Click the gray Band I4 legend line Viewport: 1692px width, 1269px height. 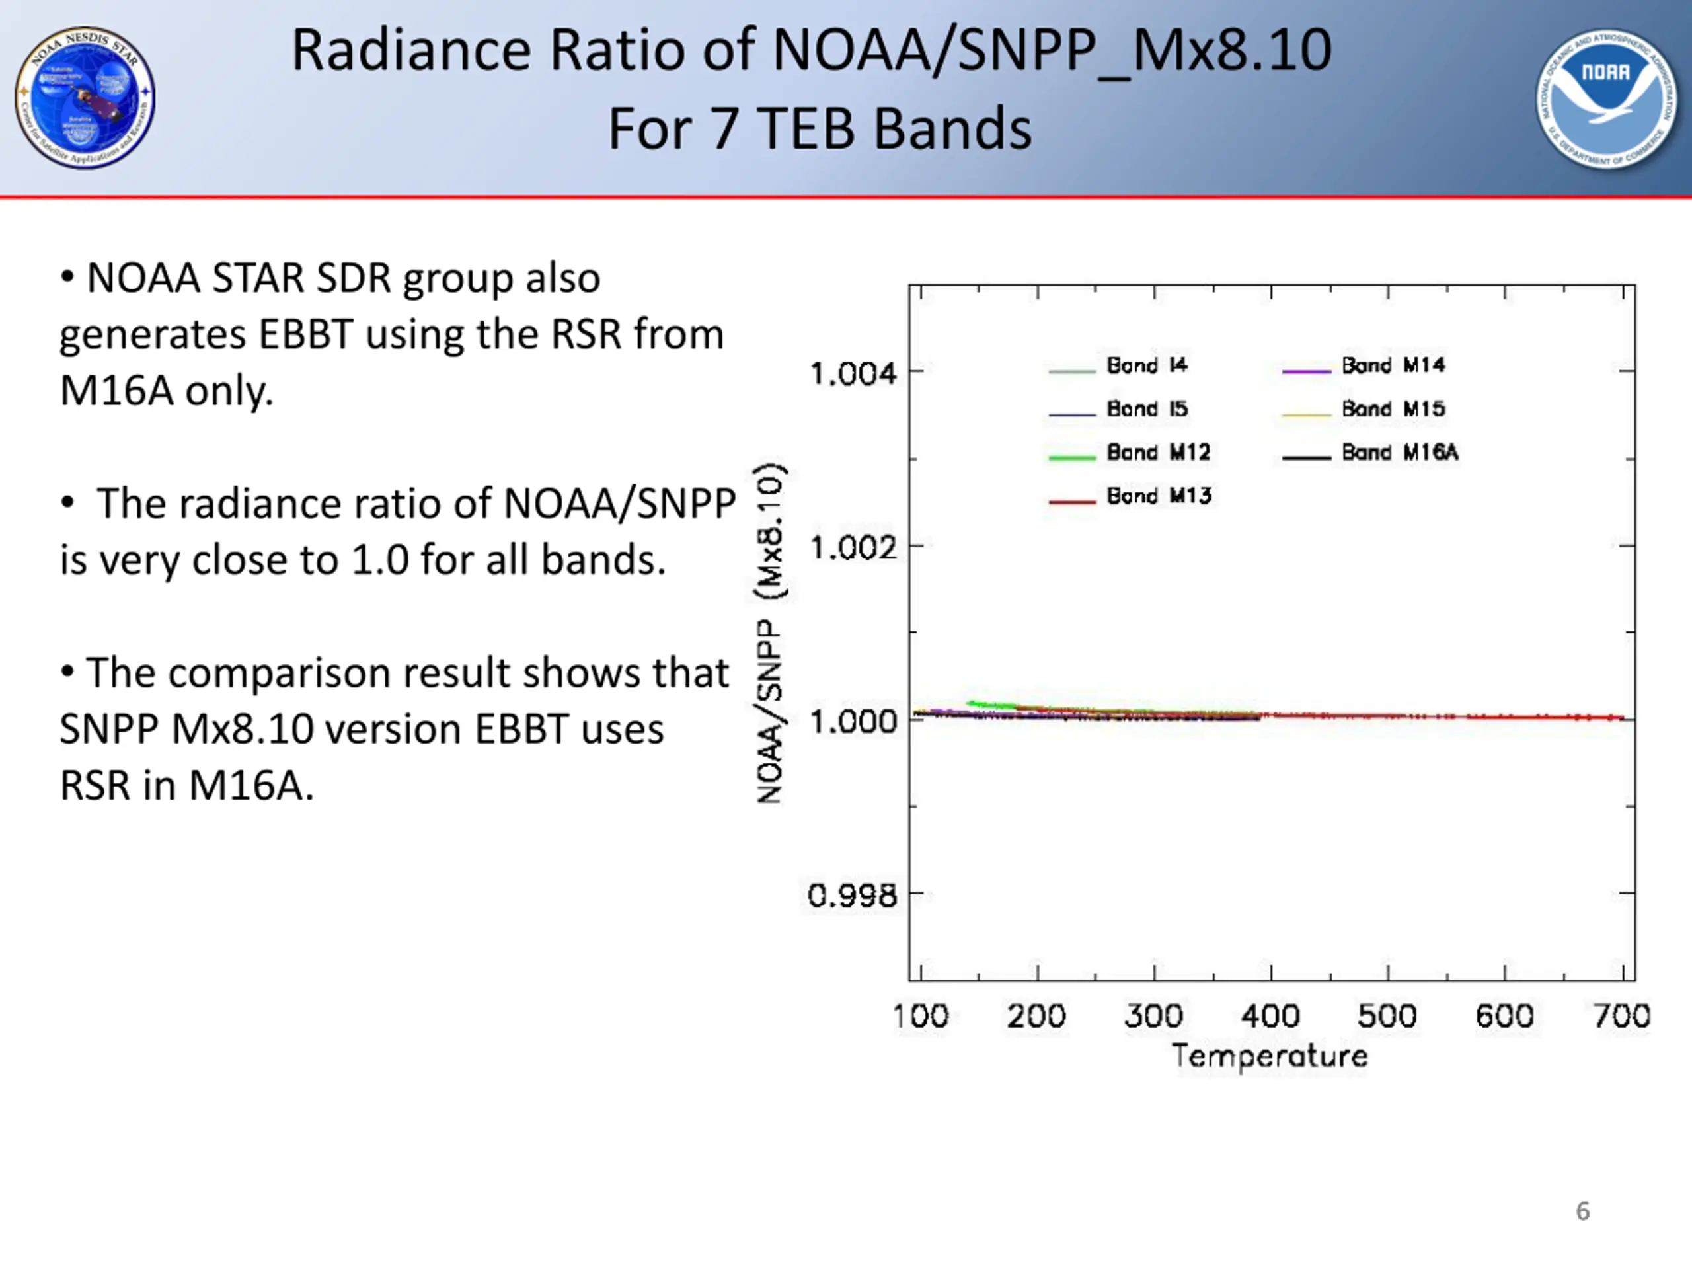[x=1071, y=371]
